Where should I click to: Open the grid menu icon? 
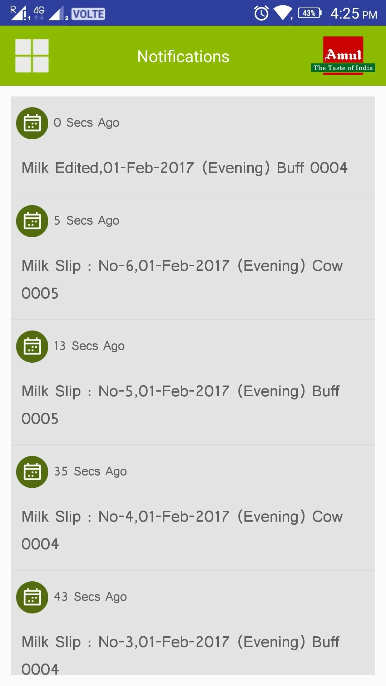tap(32, 56)
